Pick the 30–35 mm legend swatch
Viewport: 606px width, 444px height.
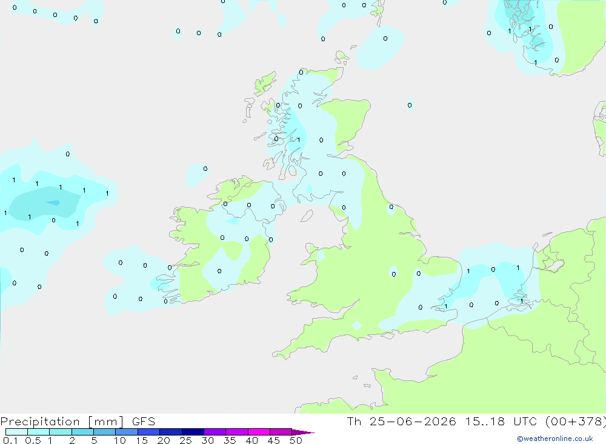[215, 432]
